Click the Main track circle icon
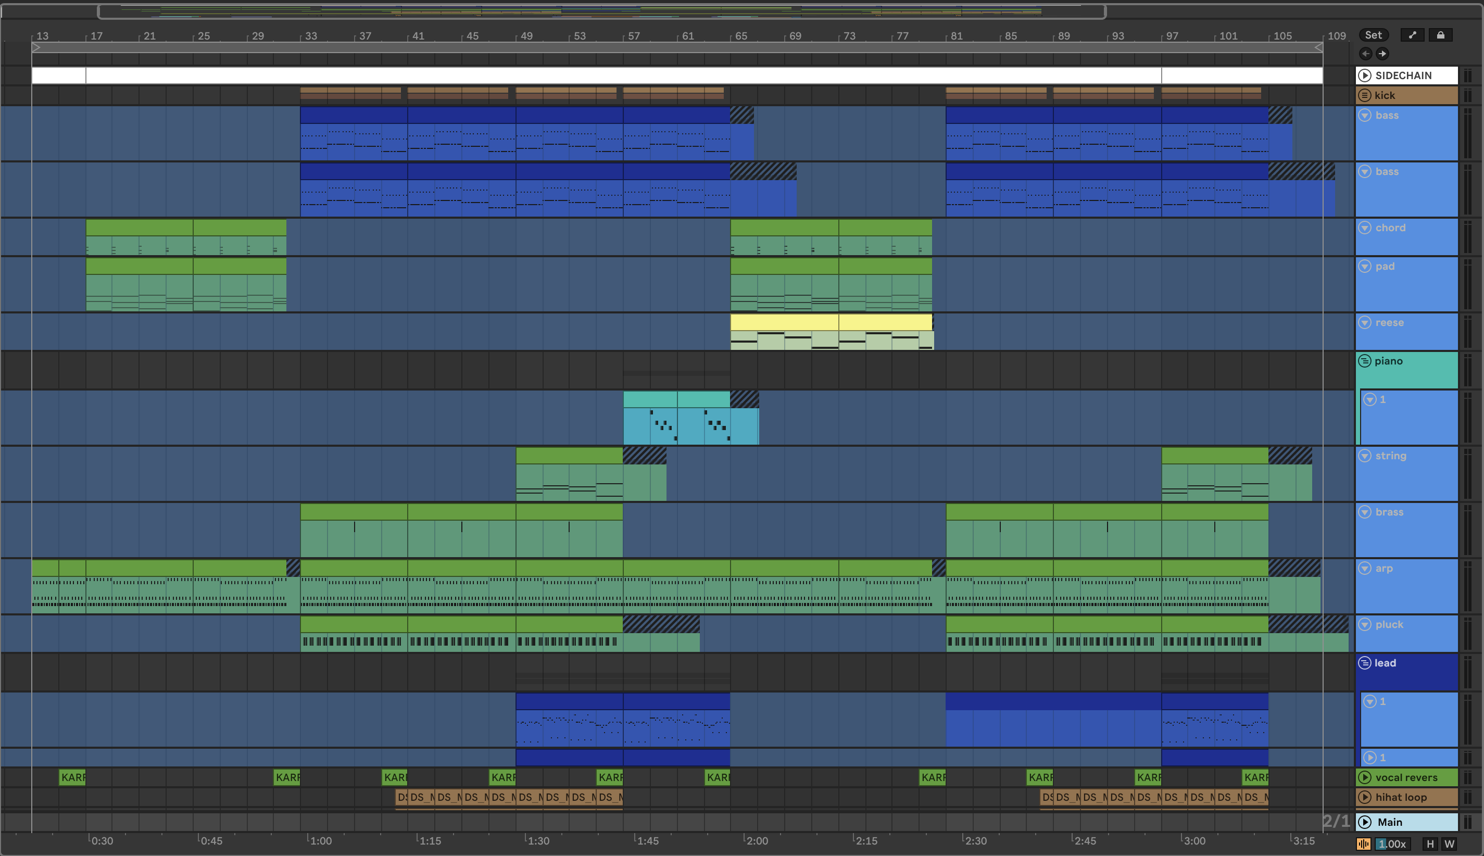Image resolution: width=1484 pixels, height=856 pixels. click(x=1365, y=822)
